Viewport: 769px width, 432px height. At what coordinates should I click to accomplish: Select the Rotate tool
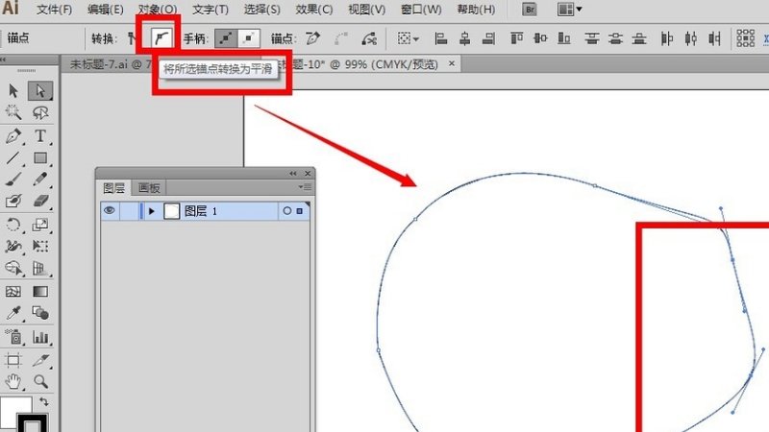click(13, 225)
